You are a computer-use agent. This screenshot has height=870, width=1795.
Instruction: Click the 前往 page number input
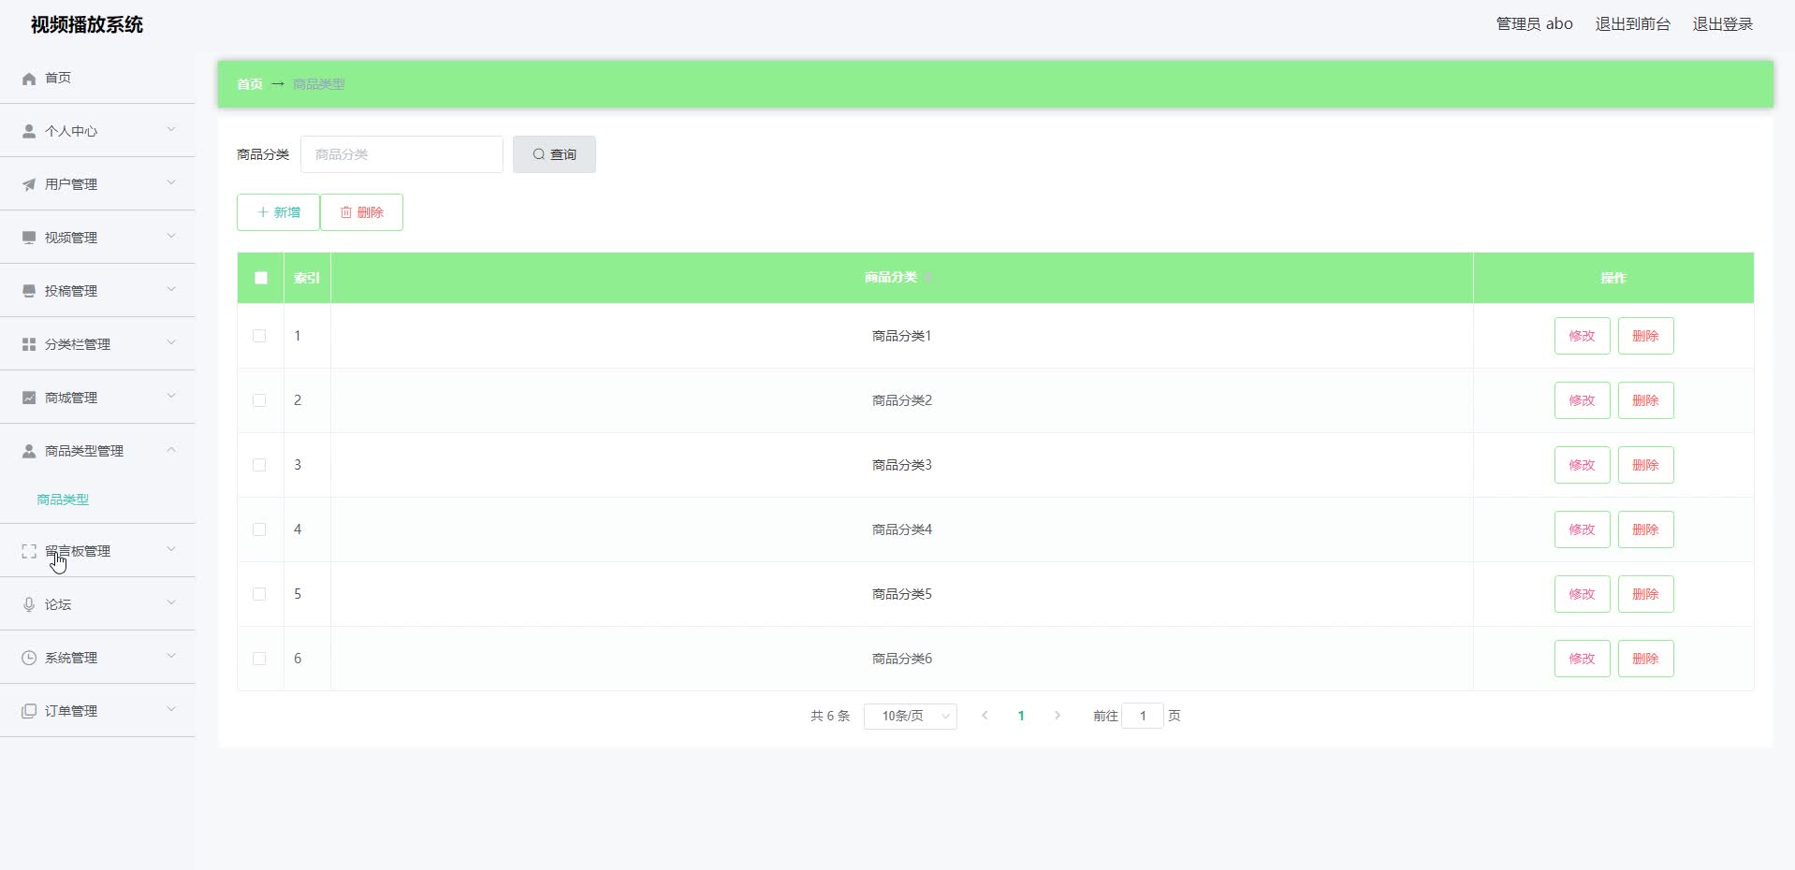(x=1142, y=716)
